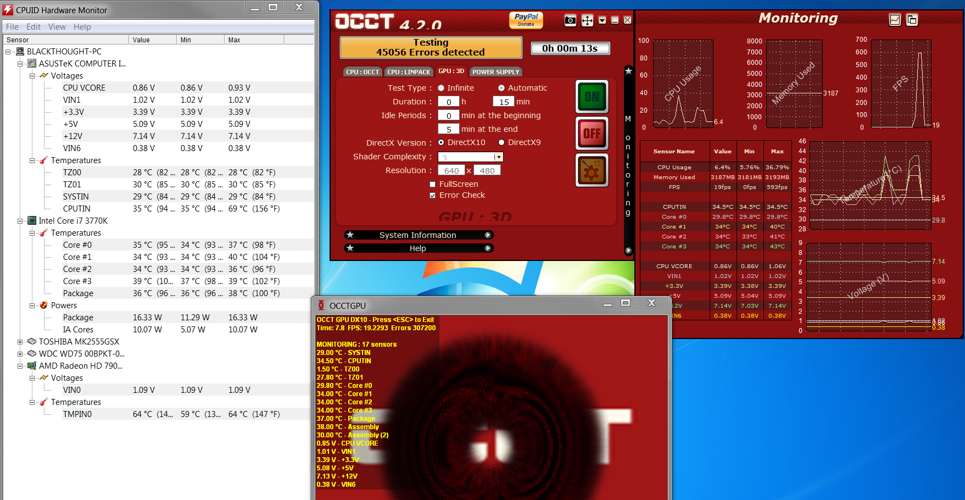Switch to the CPU:LINPACK tab
The image size is (965, 500).
[409, 72]
